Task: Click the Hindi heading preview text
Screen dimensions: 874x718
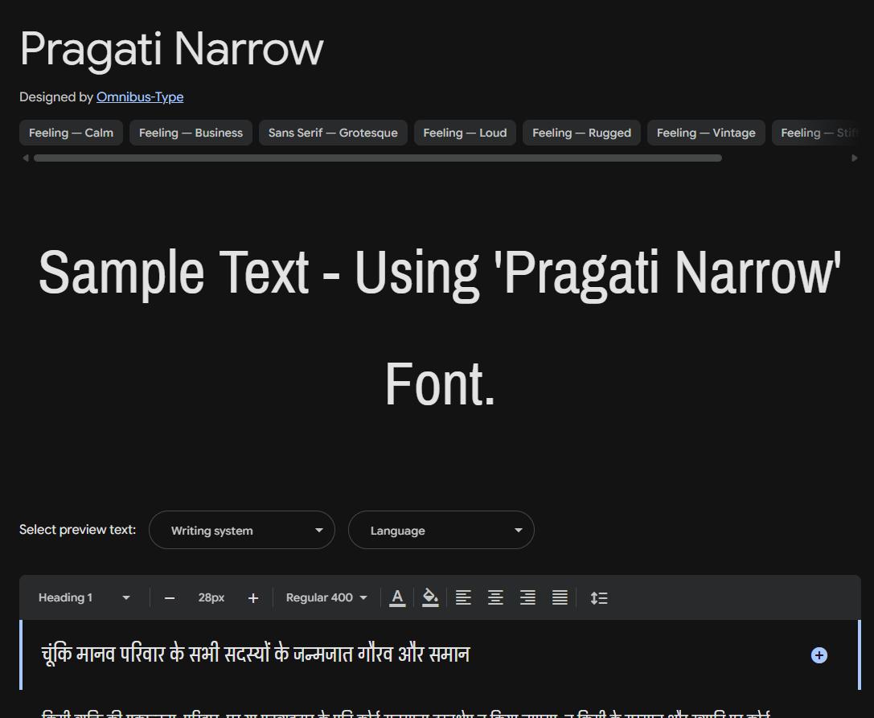Action: [x=256, y=654]
